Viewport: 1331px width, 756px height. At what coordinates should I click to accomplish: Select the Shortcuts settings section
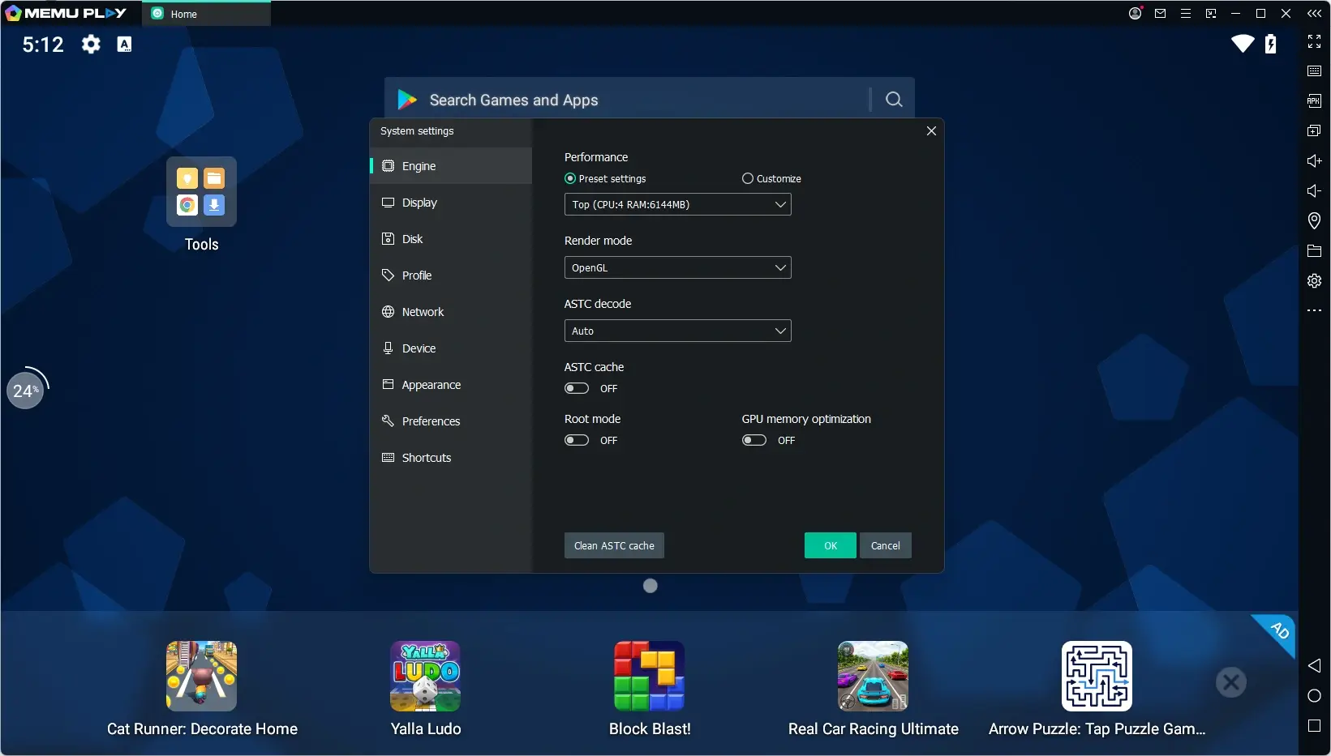pyautogui.click(x=451, y=458)
